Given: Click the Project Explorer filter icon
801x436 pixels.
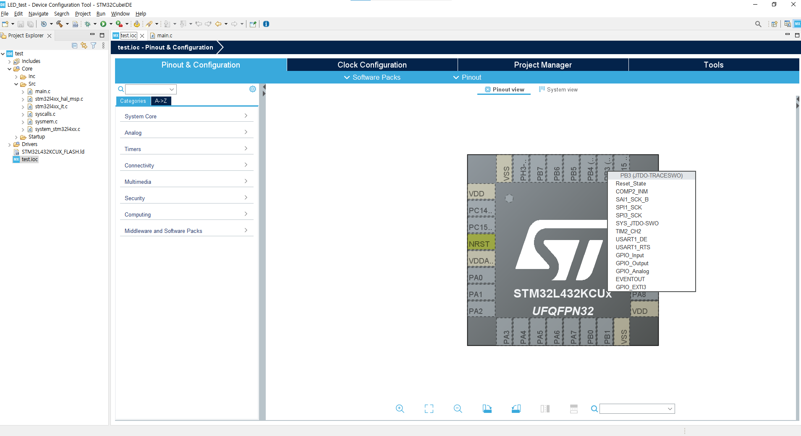Looking at the screenshot, I should (x=94, y=45).
